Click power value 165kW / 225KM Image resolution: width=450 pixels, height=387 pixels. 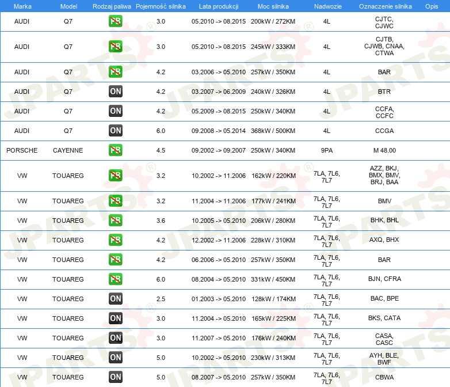pos(273,318)
